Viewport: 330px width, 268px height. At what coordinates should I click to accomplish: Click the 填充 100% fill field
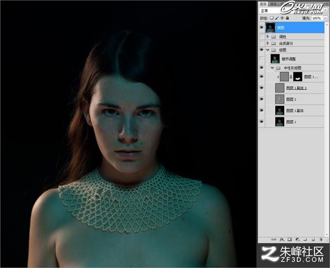coord(317,19)
